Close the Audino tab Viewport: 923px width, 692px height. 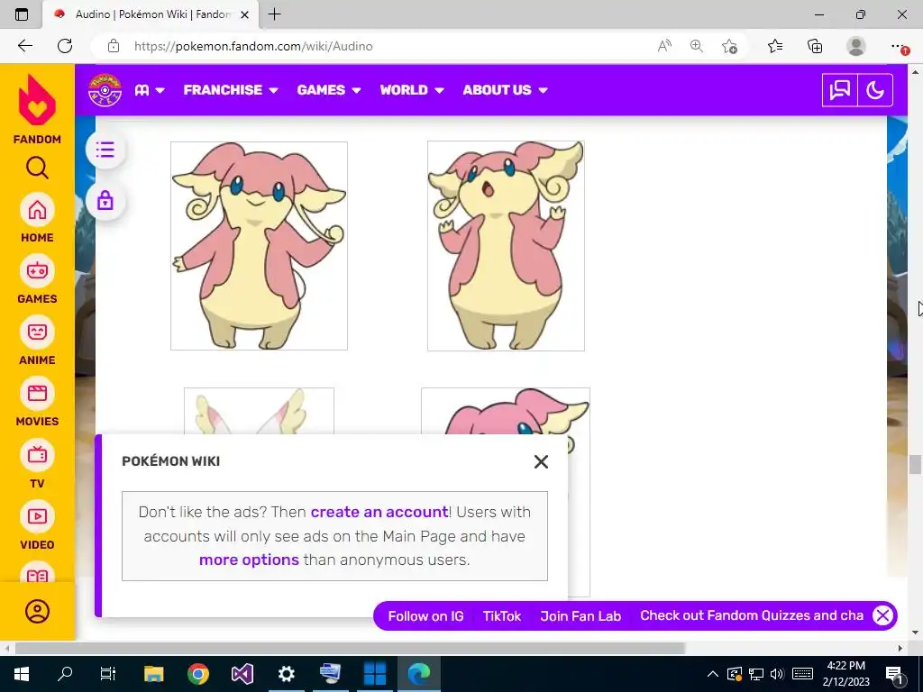point(245,14)
